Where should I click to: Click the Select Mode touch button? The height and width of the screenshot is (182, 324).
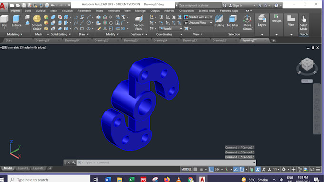(x=304, y=23)
